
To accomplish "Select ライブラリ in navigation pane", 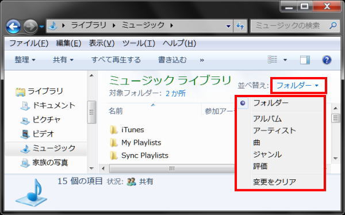I will pyautogui.click(x=45, y=91).
